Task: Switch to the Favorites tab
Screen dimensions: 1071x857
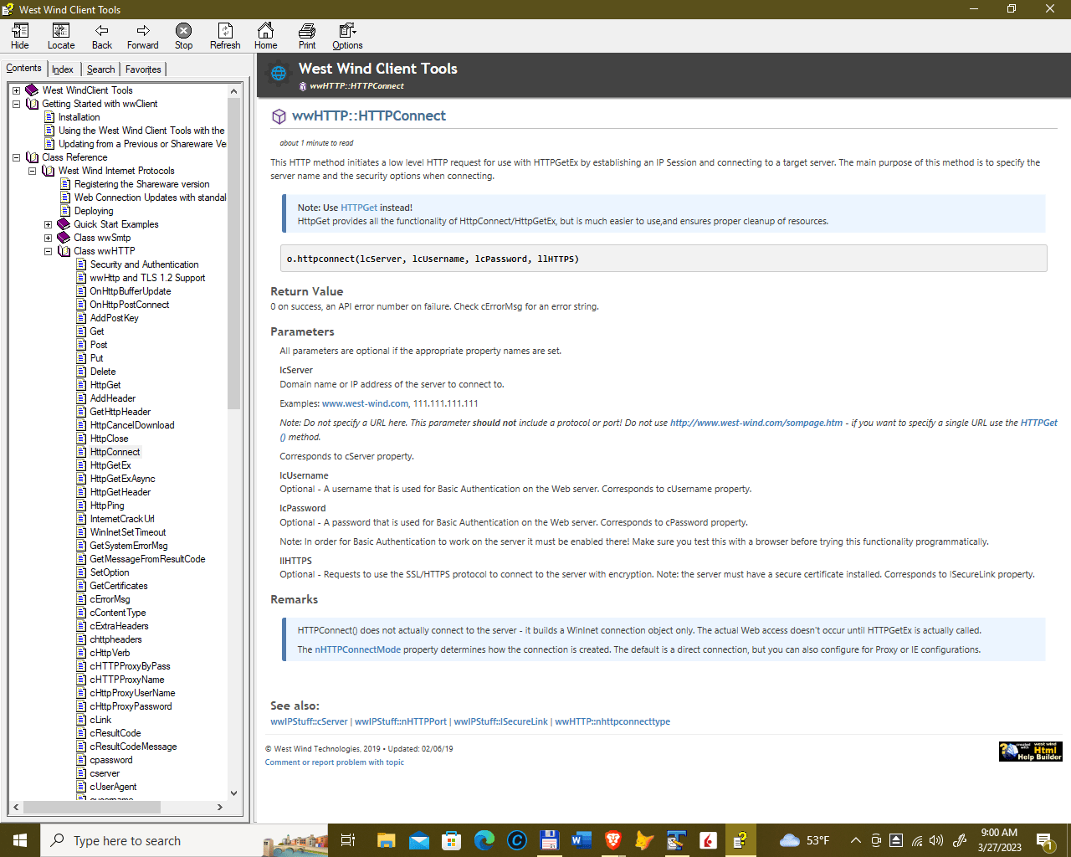Action: (142, 69)
